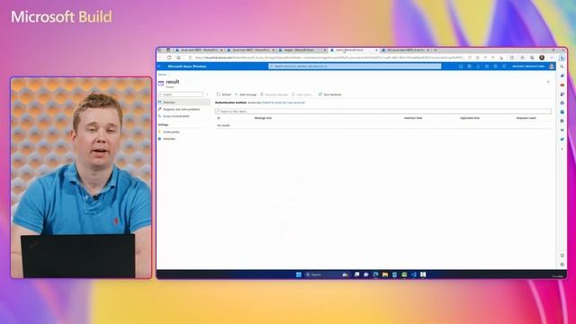The width and height of the screenshot is (576, 324).
Task: Open File Explorer from the taskbar
Action: pyautogui.click(x=385, y=274)
